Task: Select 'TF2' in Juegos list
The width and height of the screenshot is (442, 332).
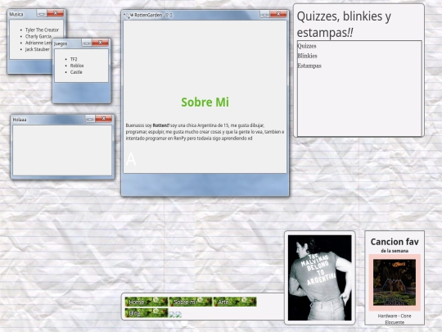Action: (74, 59)
